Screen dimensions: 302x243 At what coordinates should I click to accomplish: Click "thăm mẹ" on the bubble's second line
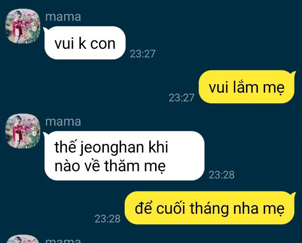(135, 166)
